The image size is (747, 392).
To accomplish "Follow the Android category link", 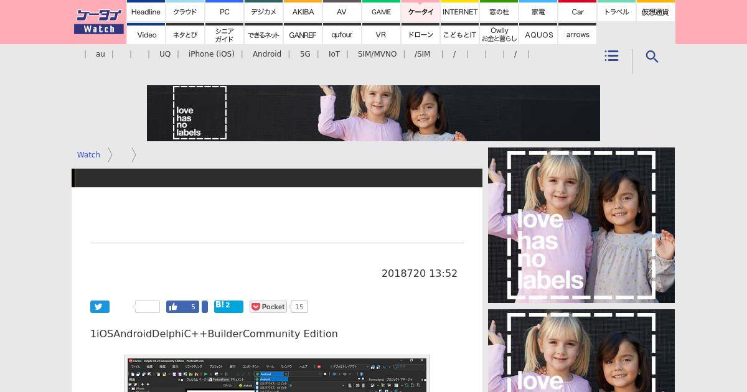I will click(267, 54).
